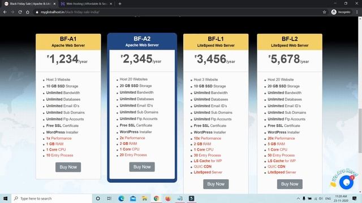The height and width of the screenshot is (203, 362).
Task: View site padlock security info
Action: (37, 12)
